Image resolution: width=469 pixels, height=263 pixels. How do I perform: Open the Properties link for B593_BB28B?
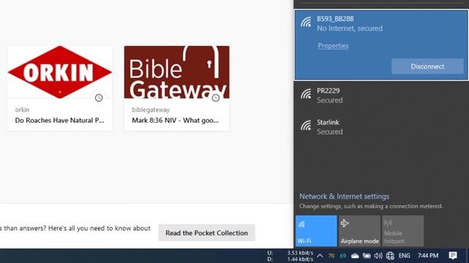click(x=333, y=45)
